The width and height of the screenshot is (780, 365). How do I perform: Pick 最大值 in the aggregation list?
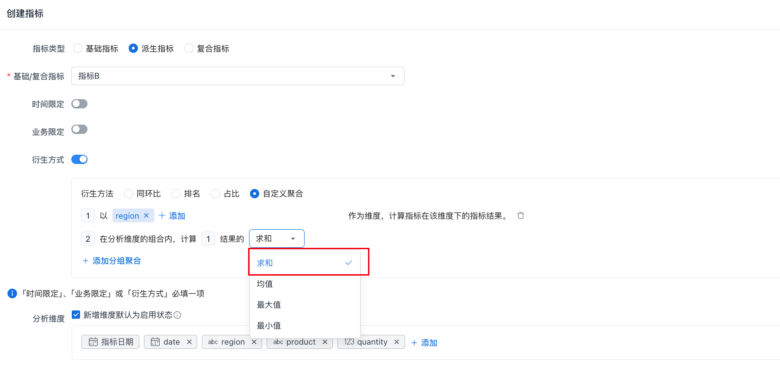coord(269,305)
